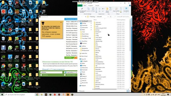Select the mods folder in Explorer
Viewport: 171px width, 96px height.
[x=97, y=60]
